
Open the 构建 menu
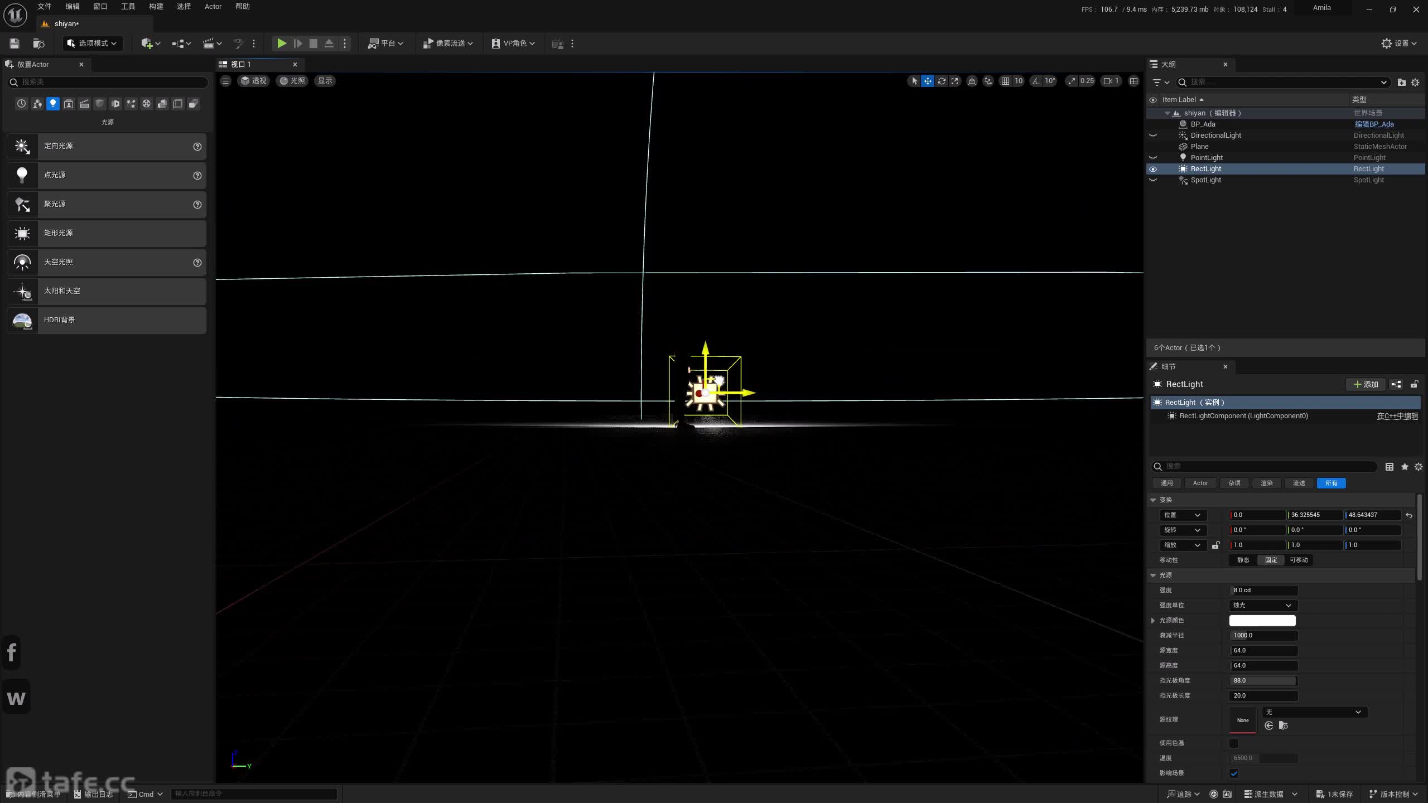tap(156, 7)
